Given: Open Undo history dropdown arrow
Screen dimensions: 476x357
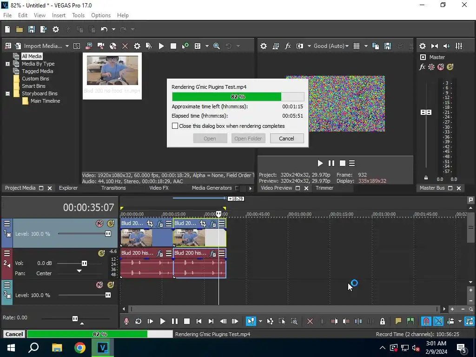Looking at the screenshot, I should tap(113, 29).
